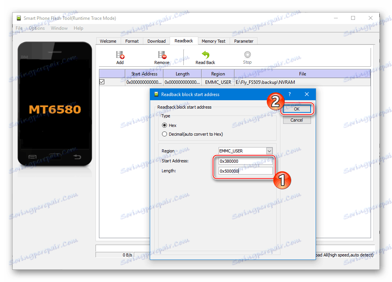Toggle the NVRAM readback row checkbox
Image resolution: width=392 pixels, height=282 pixels.
[102, 82]
